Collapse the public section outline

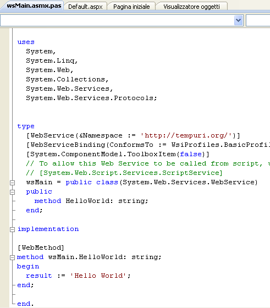point(12,192)
